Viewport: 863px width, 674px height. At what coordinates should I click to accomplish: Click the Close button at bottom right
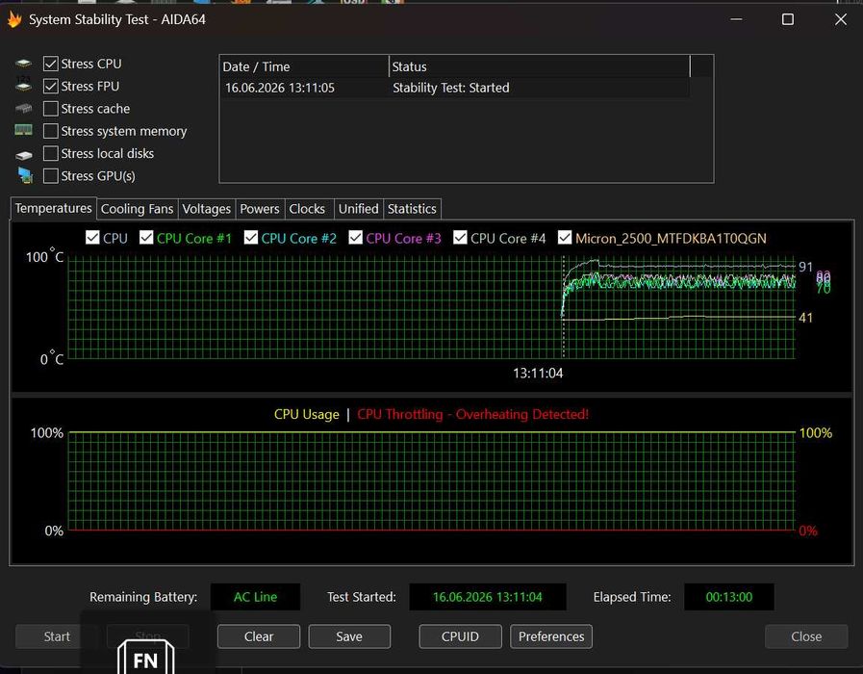click(806, 636)
